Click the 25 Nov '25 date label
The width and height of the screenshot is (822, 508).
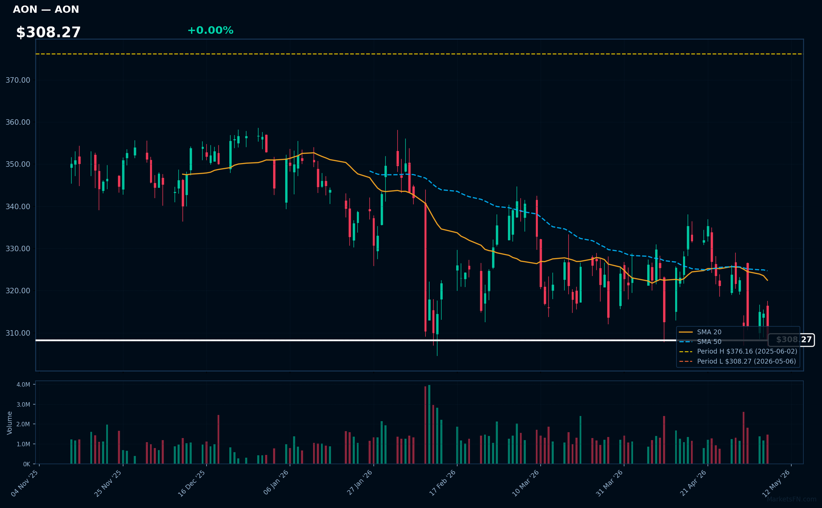(108, 483)
